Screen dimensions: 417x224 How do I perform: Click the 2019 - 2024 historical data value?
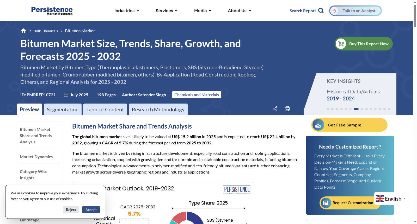[341, 99]
